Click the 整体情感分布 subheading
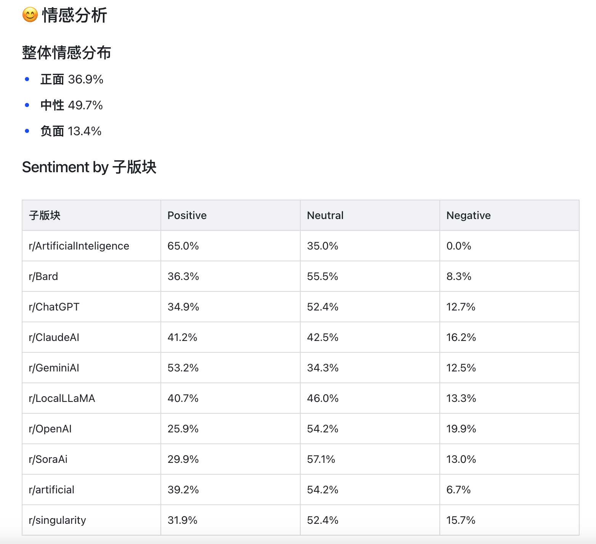The image size is (596, 544). click(x=66, y=53)
